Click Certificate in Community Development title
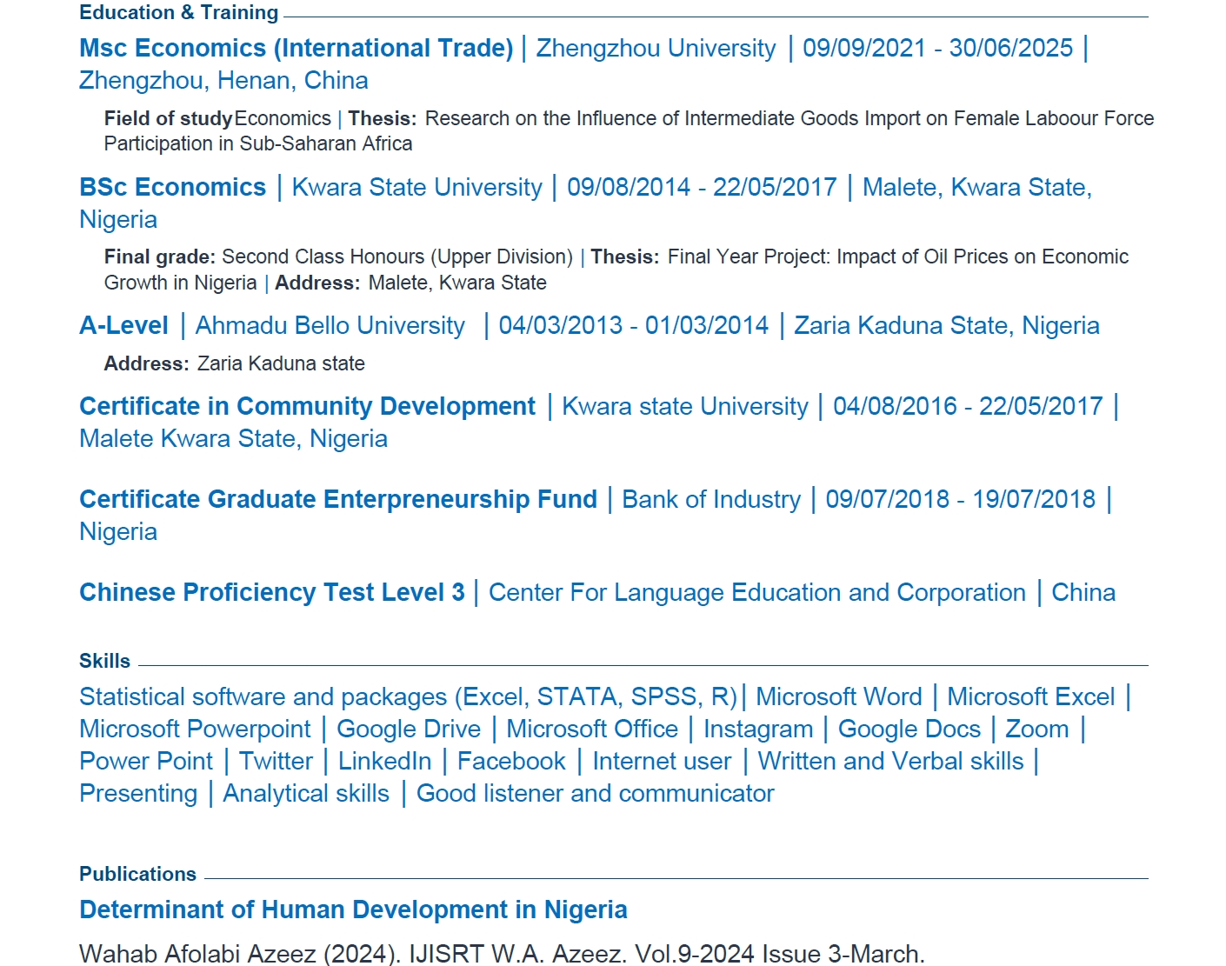 (x=307, y=406)
